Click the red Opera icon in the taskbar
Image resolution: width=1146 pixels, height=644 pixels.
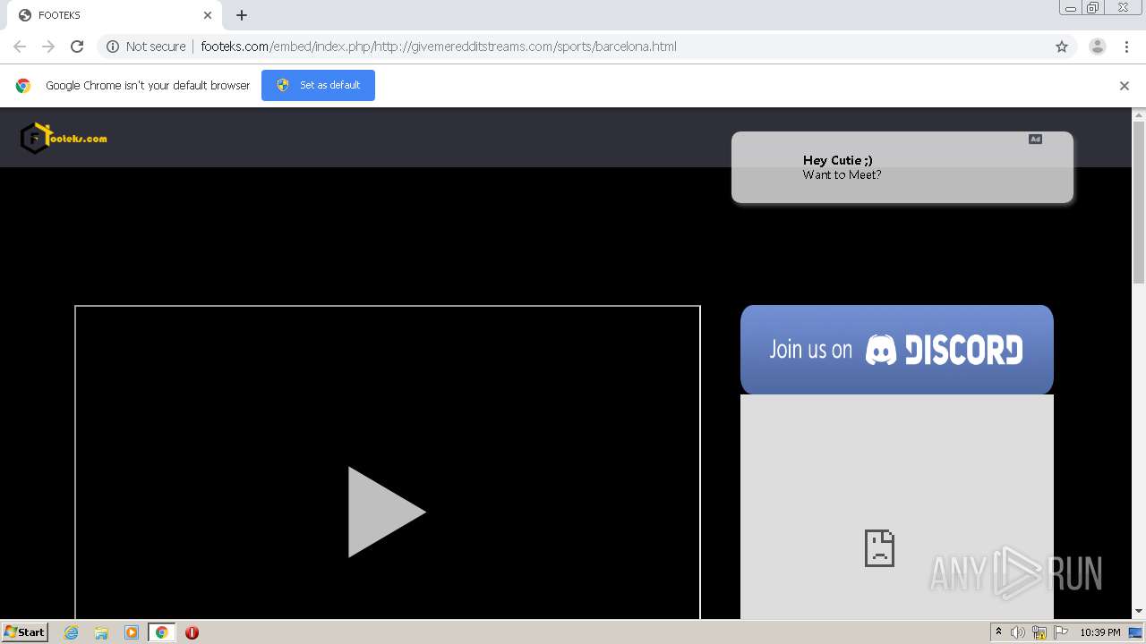(x=192, y=632)
